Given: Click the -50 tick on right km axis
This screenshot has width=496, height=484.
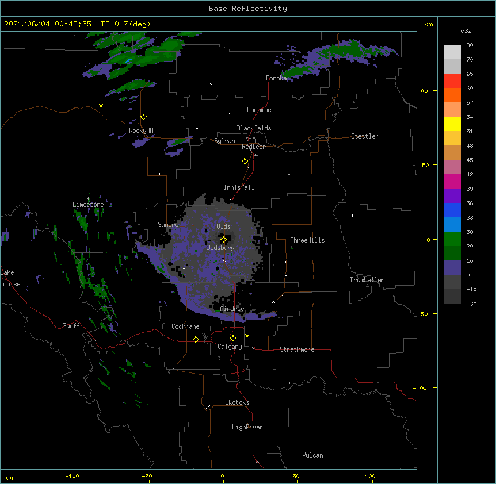Looking at the screenshot, I should point(422,314).
